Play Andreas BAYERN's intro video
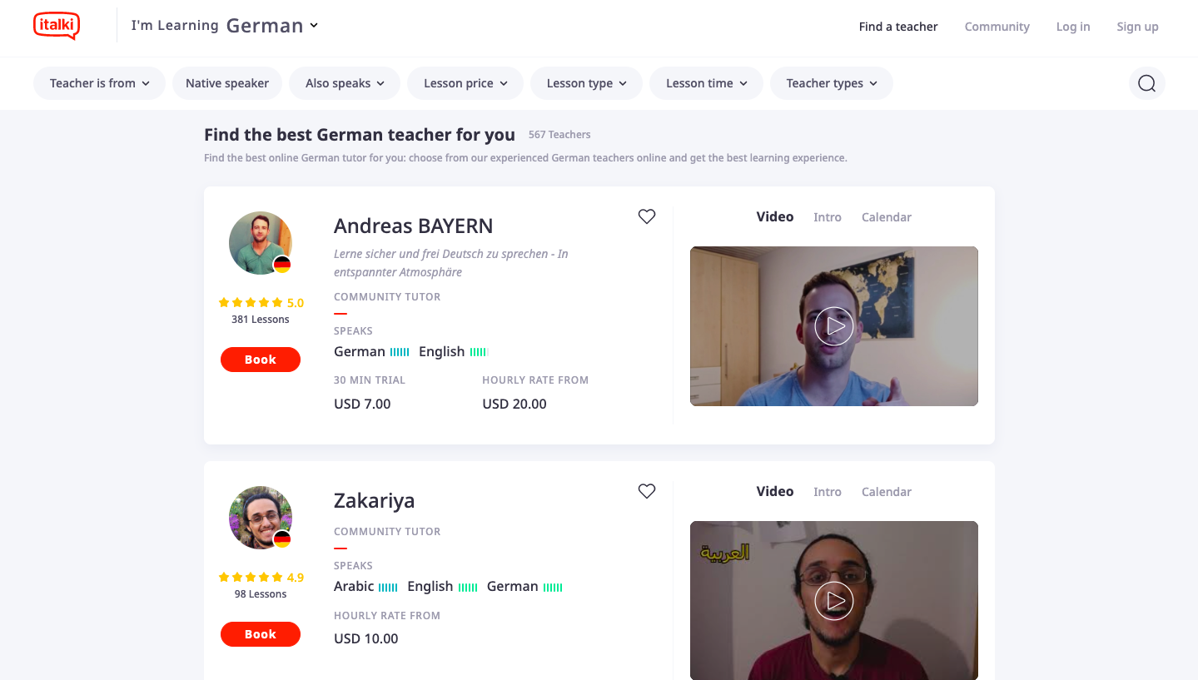The height and width of the screenshot is (680, 1198). click(834, 326)
